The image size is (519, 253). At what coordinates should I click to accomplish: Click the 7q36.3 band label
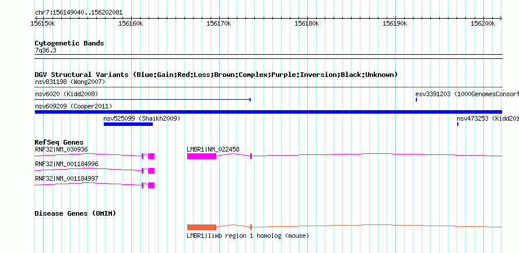pos(45,50)
